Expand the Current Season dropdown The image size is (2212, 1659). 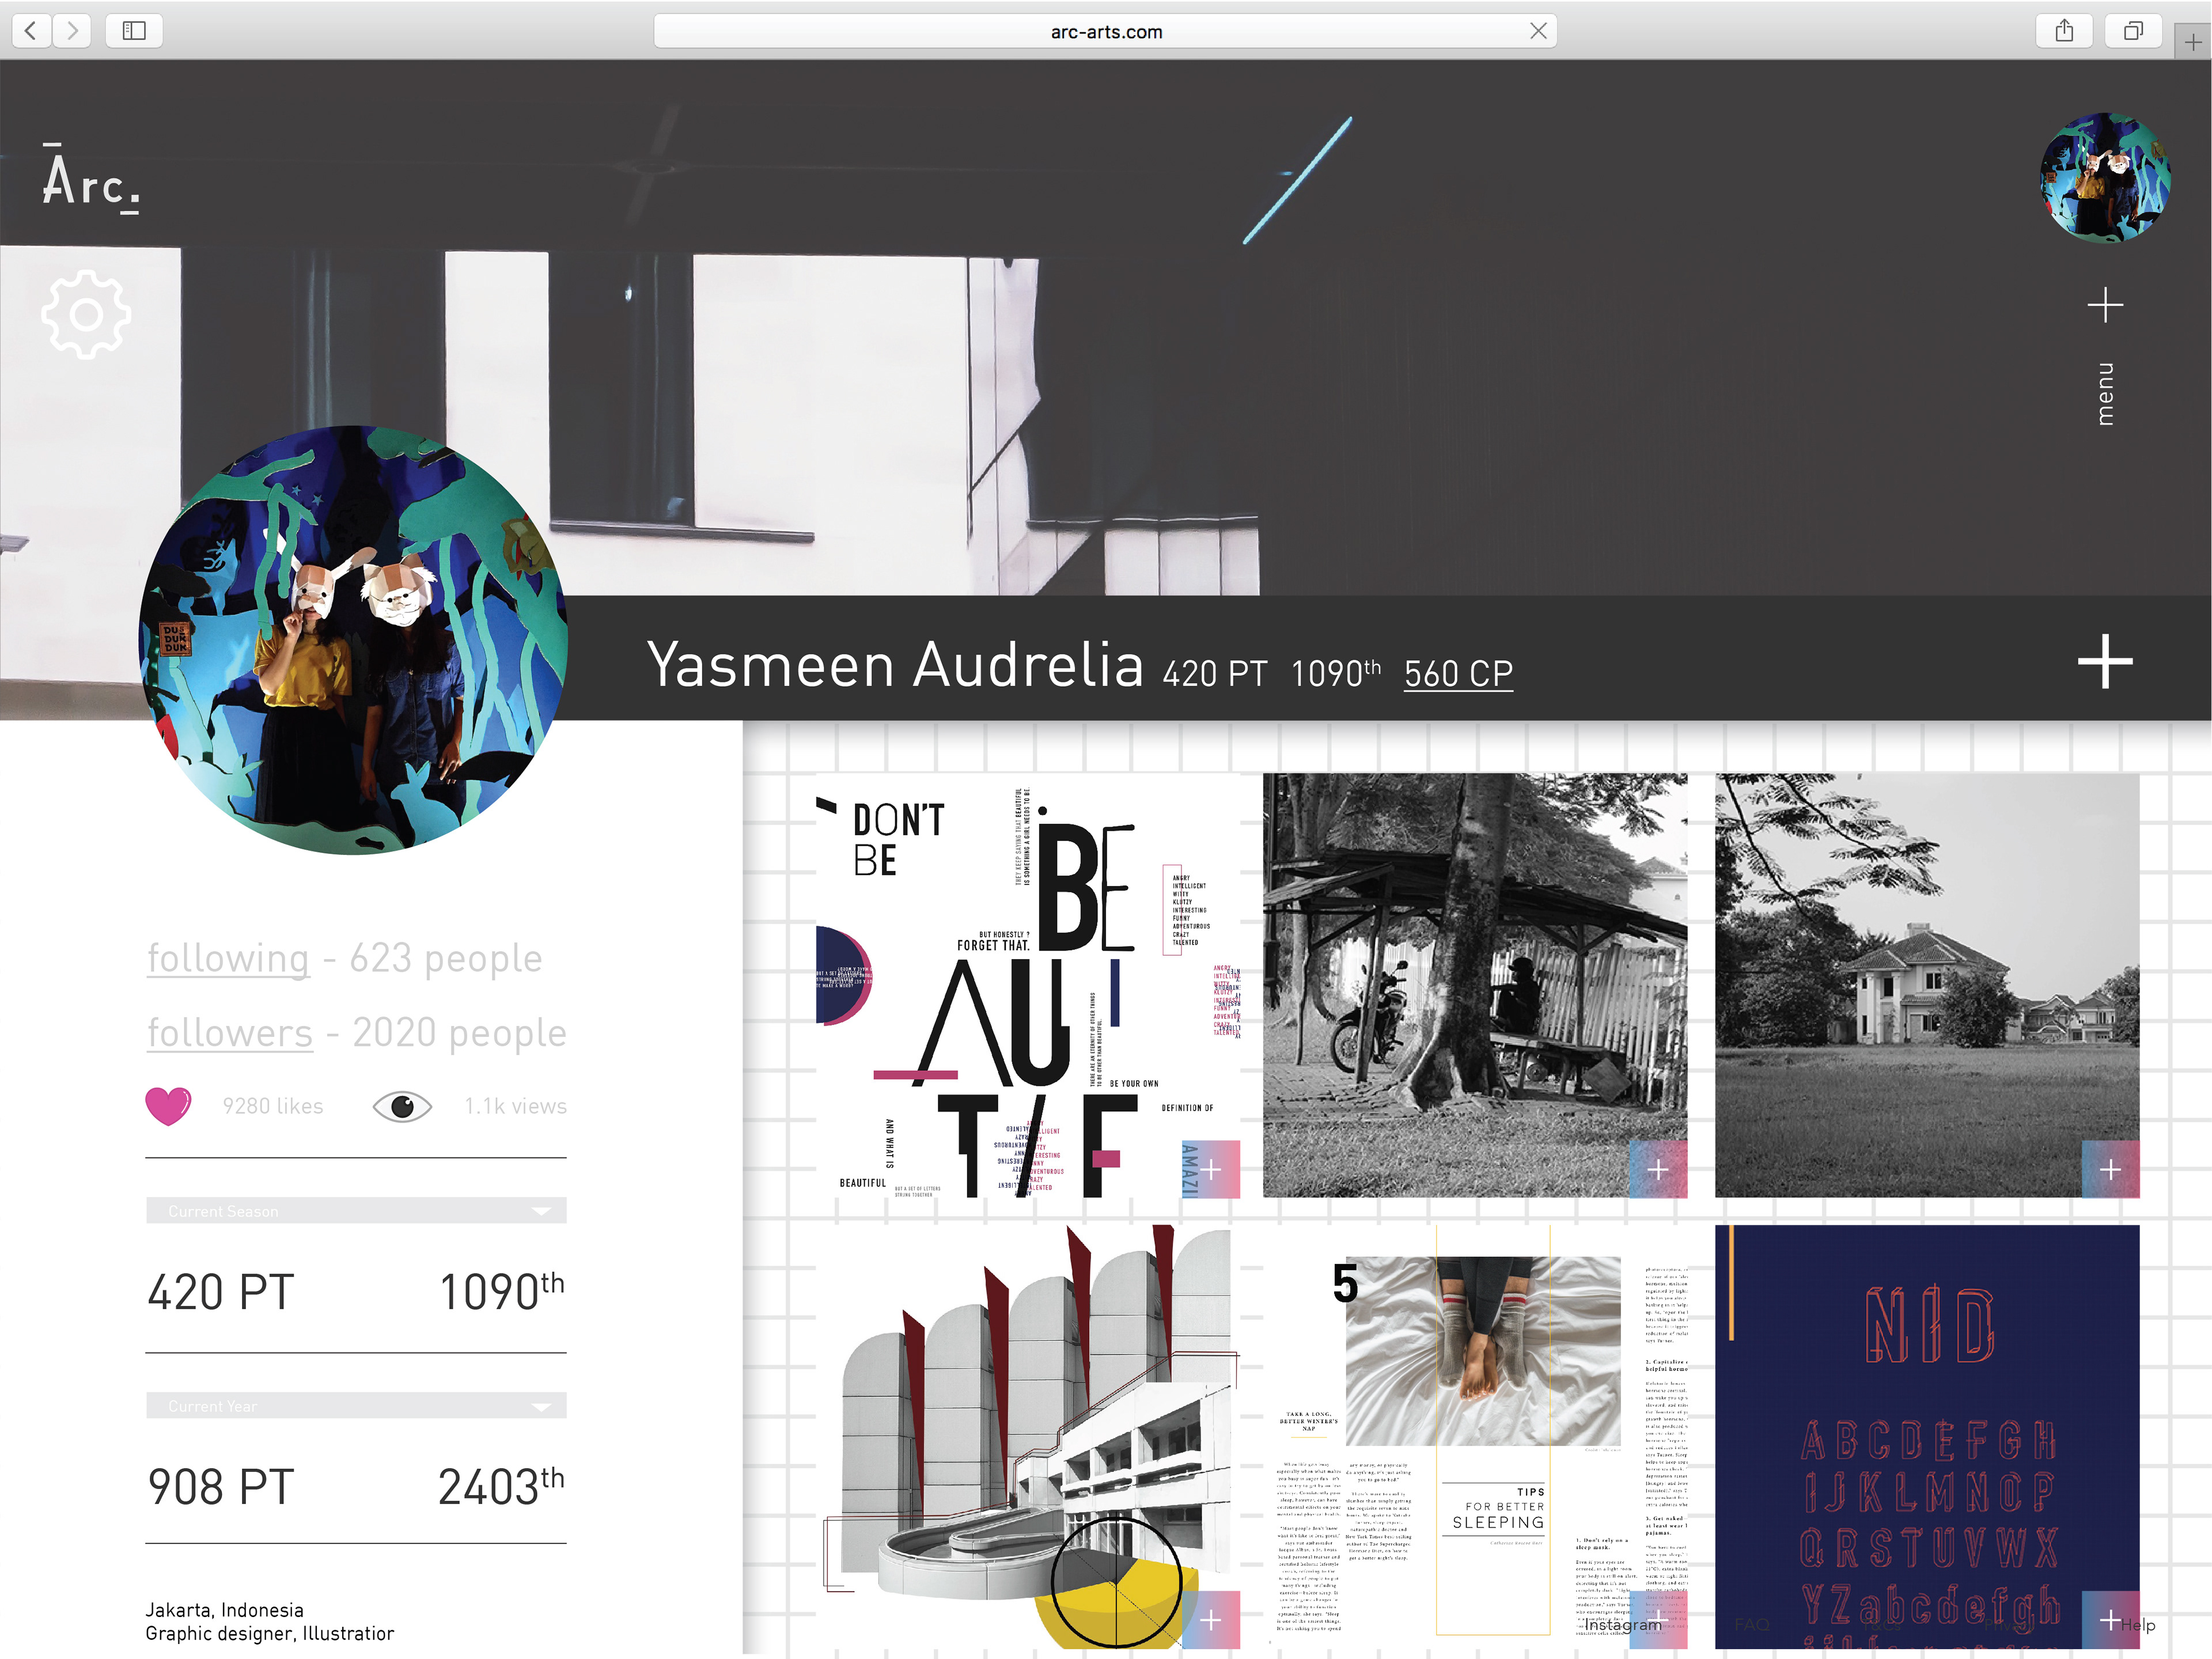coord(356,1210)
